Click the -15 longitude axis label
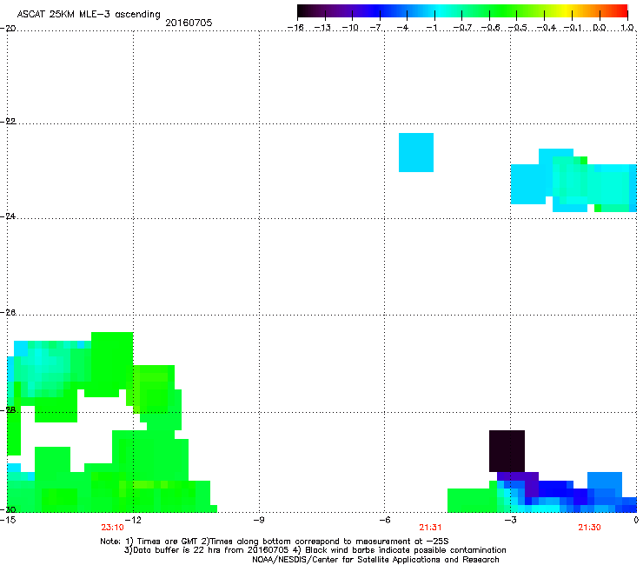The height and width of the screenshot is (565, 643). [x=8, y=520]
